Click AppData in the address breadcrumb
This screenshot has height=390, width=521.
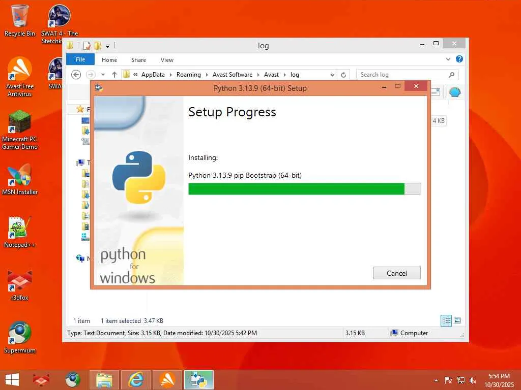153,75
